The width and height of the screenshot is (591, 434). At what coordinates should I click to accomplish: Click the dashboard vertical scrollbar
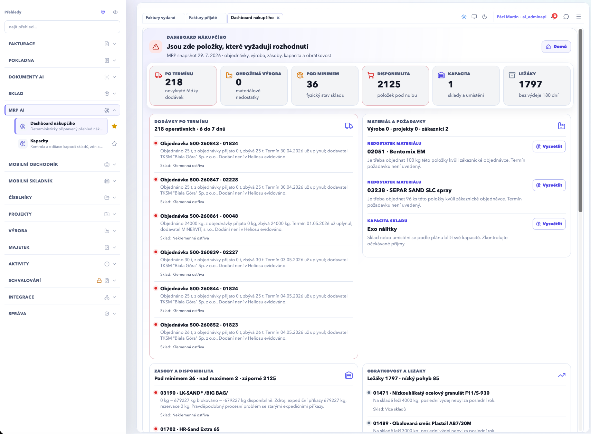(581, 121)
